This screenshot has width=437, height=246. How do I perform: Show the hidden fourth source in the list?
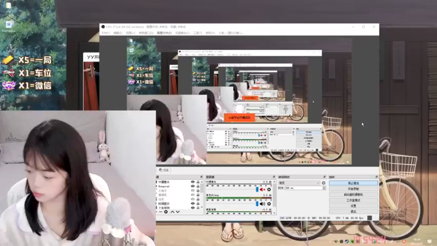click(193, 195)
